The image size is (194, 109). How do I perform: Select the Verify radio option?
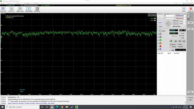point(182,33)
